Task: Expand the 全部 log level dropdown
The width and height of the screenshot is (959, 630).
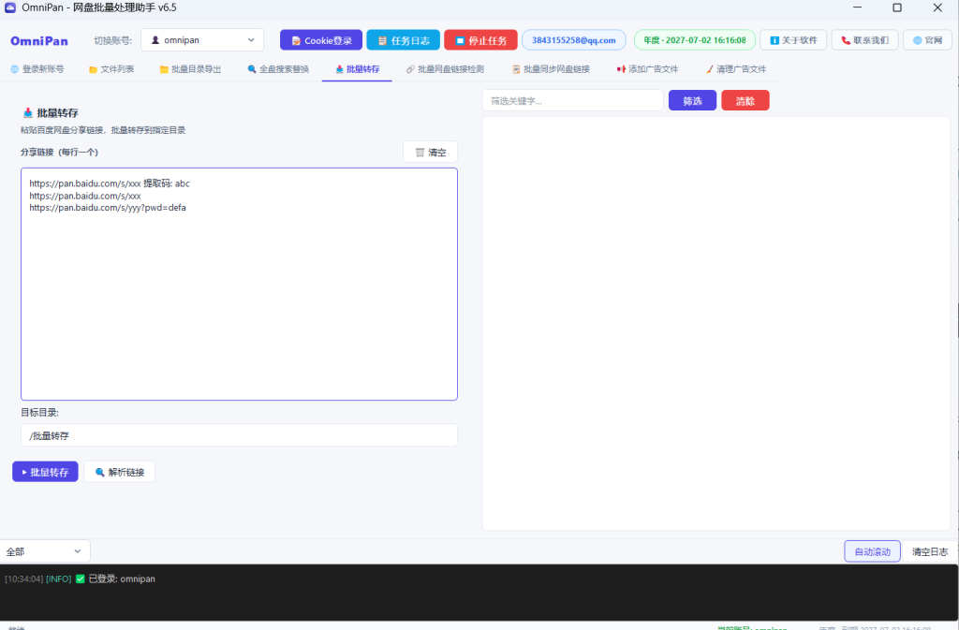Action: 45,551
